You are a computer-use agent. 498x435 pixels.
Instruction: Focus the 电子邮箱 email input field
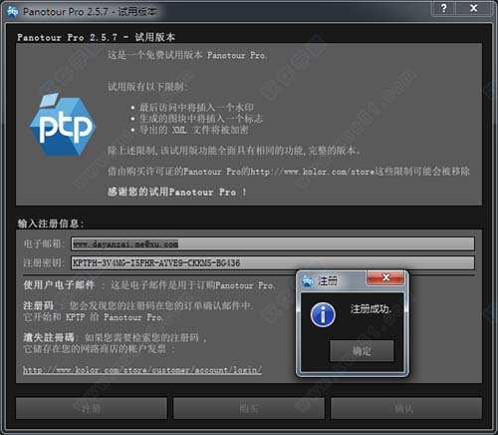coord(273,243)
